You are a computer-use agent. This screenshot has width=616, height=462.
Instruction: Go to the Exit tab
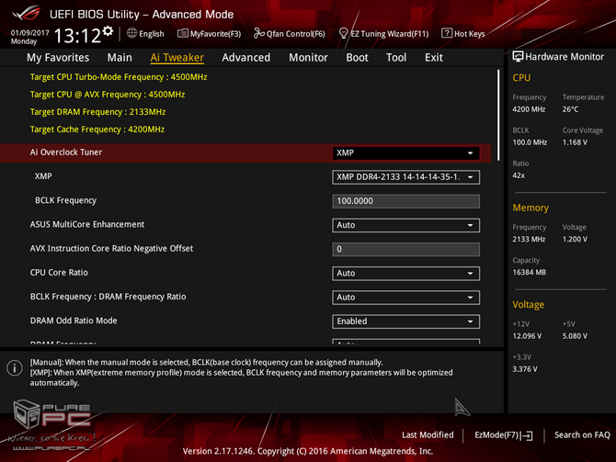coord(434,58)
